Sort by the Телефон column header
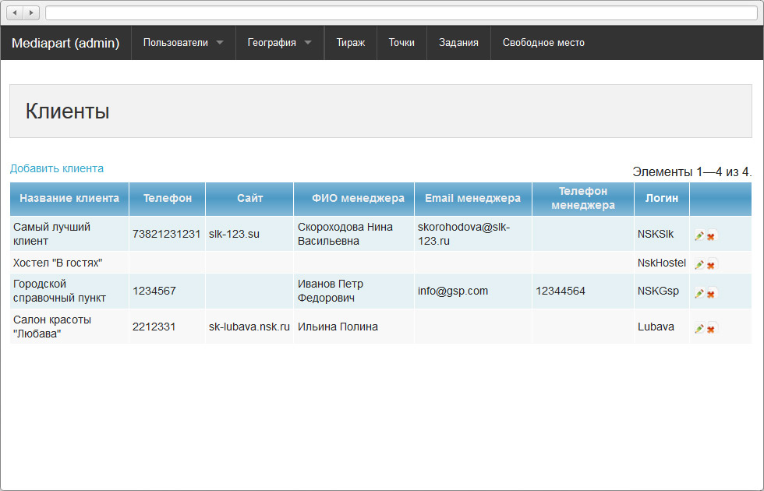 coord(168,198)
